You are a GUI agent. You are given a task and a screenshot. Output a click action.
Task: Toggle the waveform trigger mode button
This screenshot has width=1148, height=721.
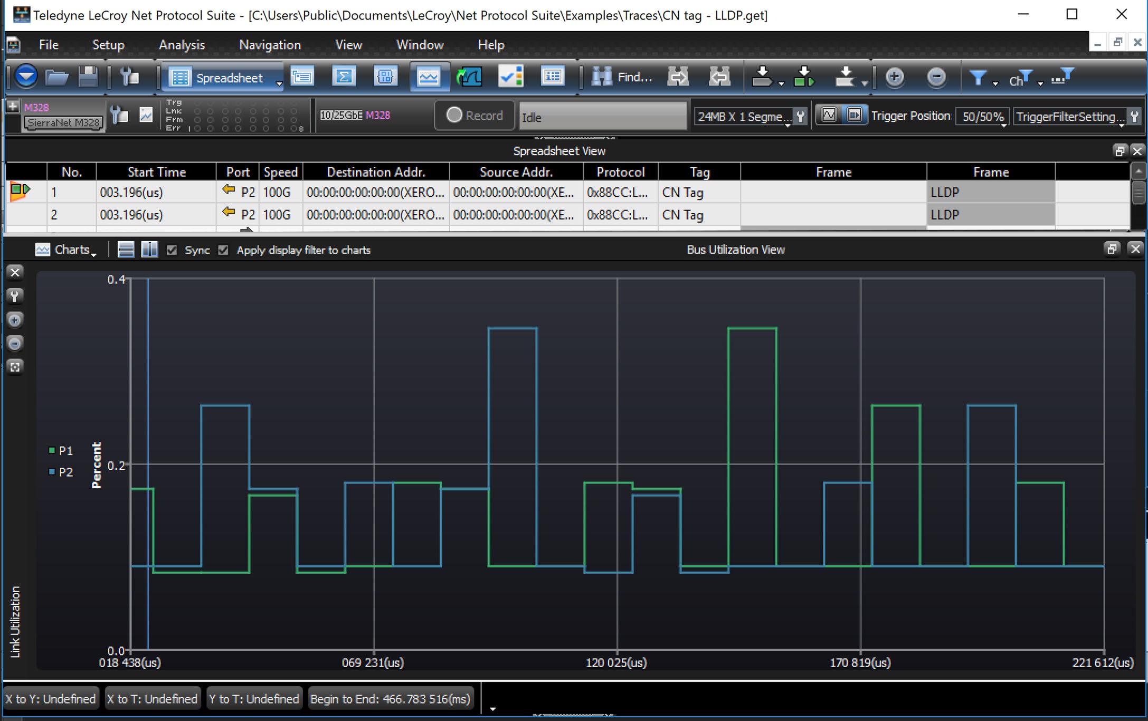tap(829, 115)
